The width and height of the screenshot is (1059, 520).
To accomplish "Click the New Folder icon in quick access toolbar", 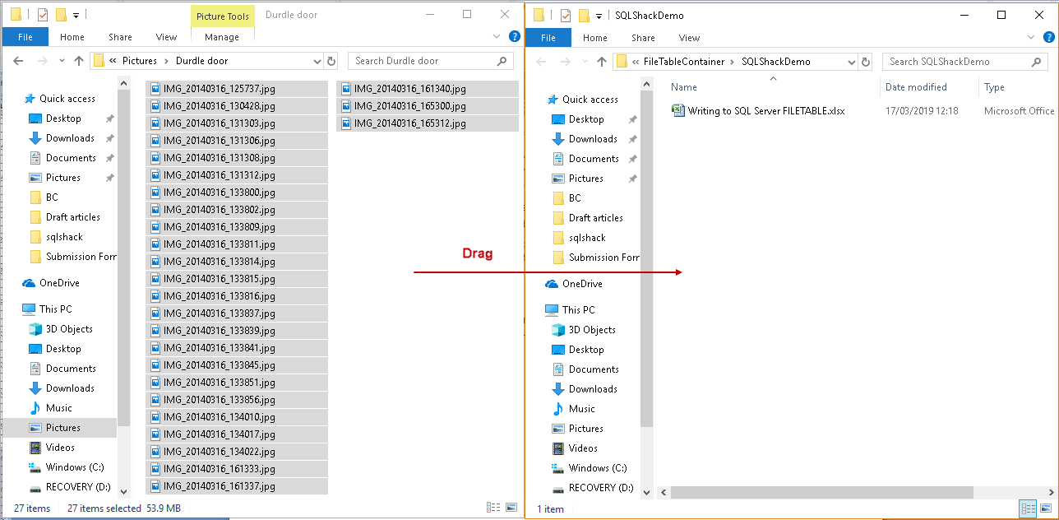I will (61, 14).
